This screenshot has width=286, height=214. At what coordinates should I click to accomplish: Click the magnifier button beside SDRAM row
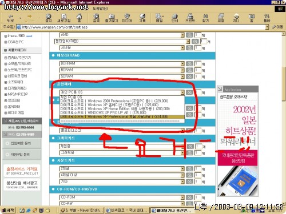[x=189, y=76]
